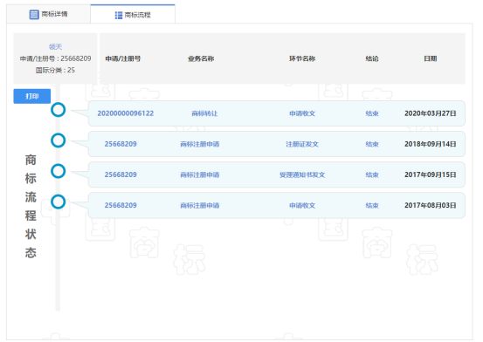
Task: Click 注册证发文 step name link
Action: (x=302, y=144)
